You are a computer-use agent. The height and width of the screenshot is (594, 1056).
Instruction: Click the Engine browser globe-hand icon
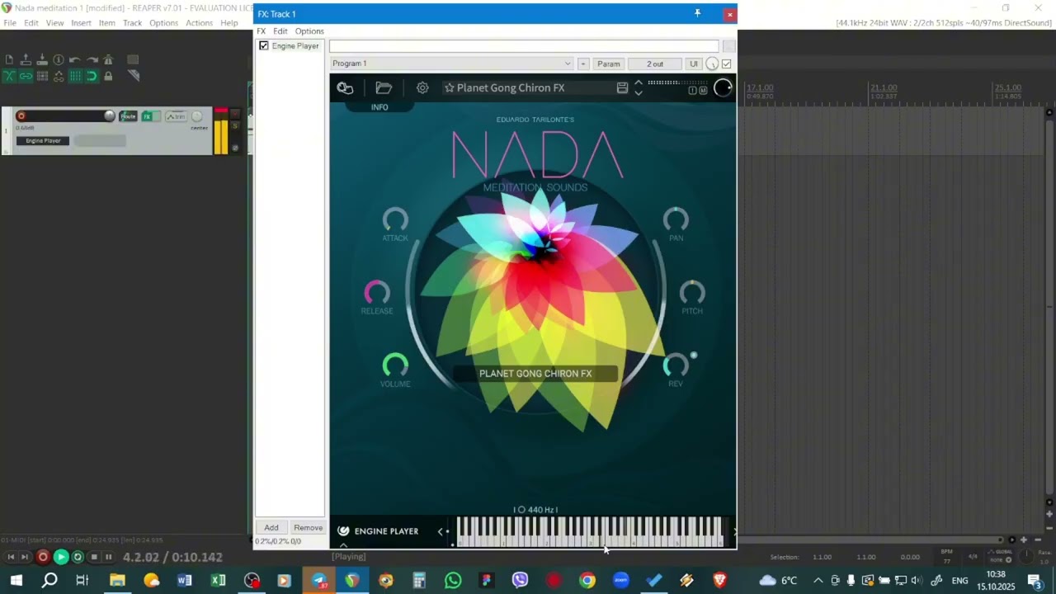pyautogui.click(x=345, y=88)
